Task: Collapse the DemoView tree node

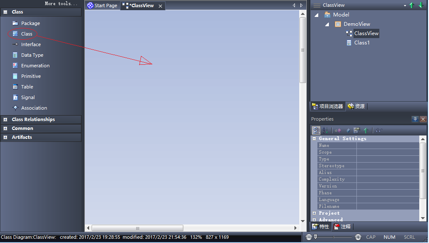Action: tap(327, 24)
